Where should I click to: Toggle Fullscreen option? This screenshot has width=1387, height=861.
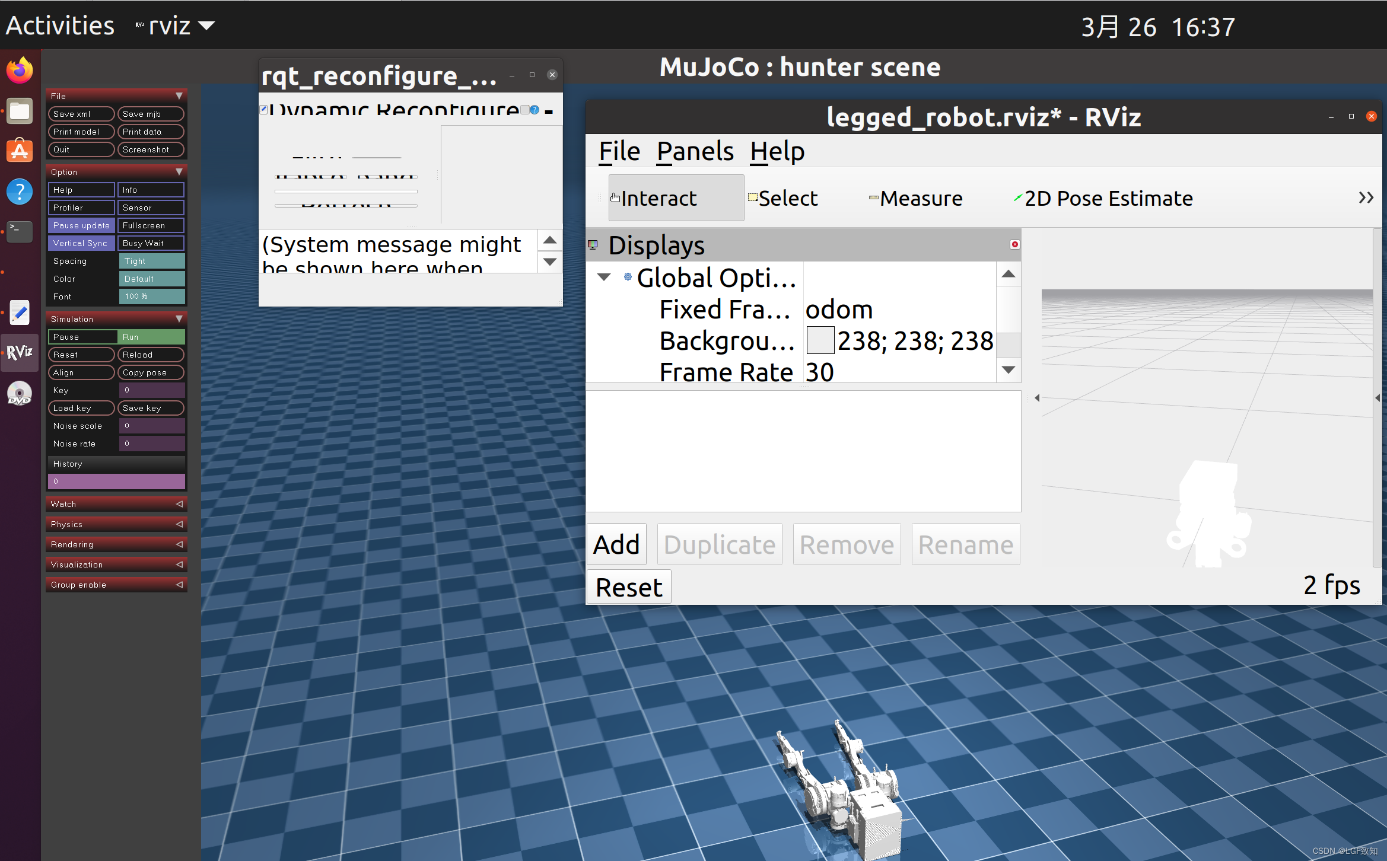151,225
